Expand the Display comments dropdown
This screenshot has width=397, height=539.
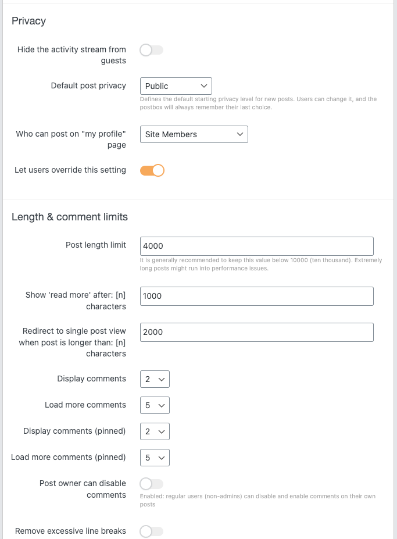coord(155,379)
